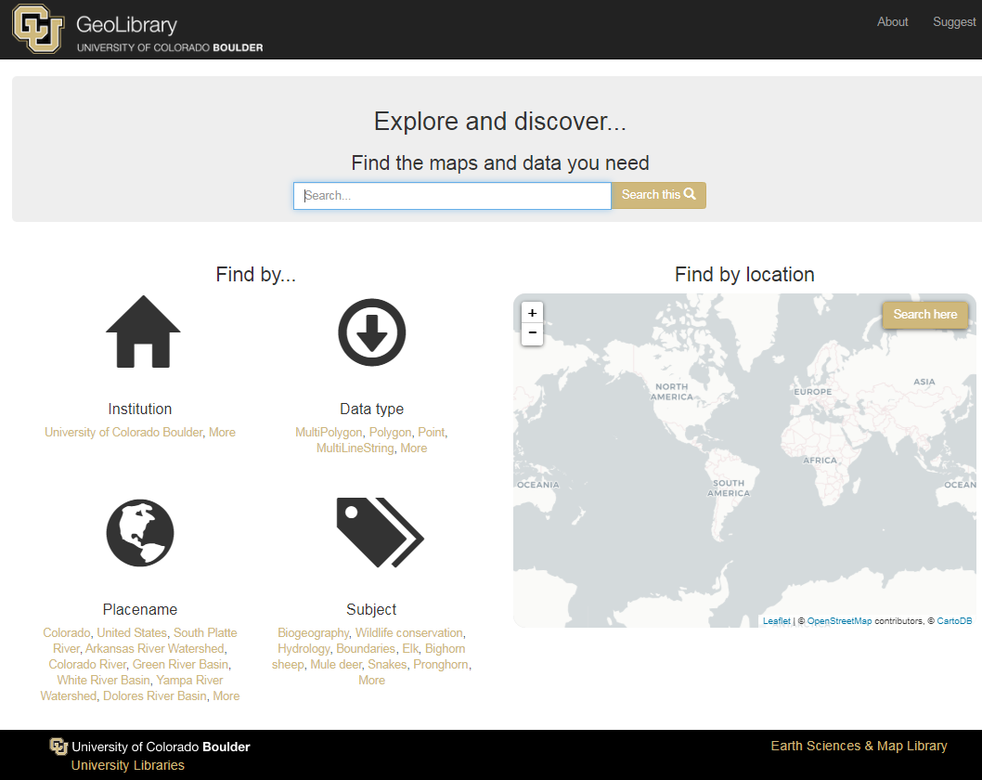This screenshot has width=982, height=780.
Task: Visit Earth Sciences & Map Library link
Action: pyautogui.click(x=859, y=746)
